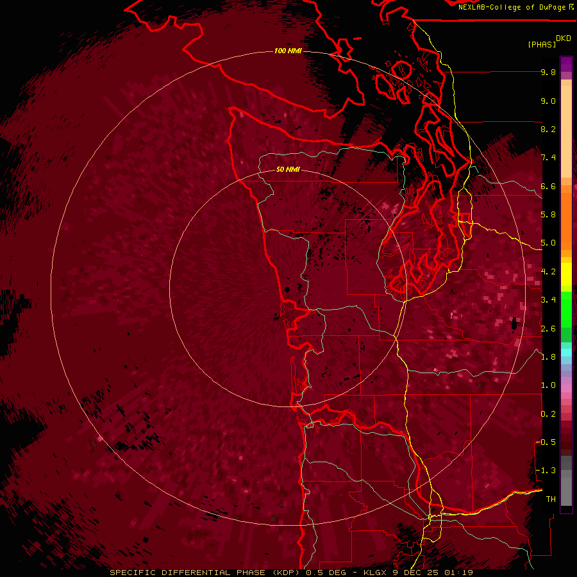Image resolution: width=577 pixels, height=577 pixels.
Task: Select the -1.3 legend value
Action: point(546,471)
